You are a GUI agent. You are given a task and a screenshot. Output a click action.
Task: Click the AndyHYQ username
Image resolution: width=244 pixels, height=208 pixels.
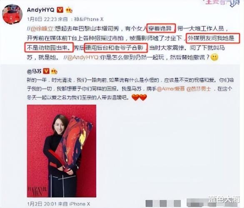coord(41,10)
